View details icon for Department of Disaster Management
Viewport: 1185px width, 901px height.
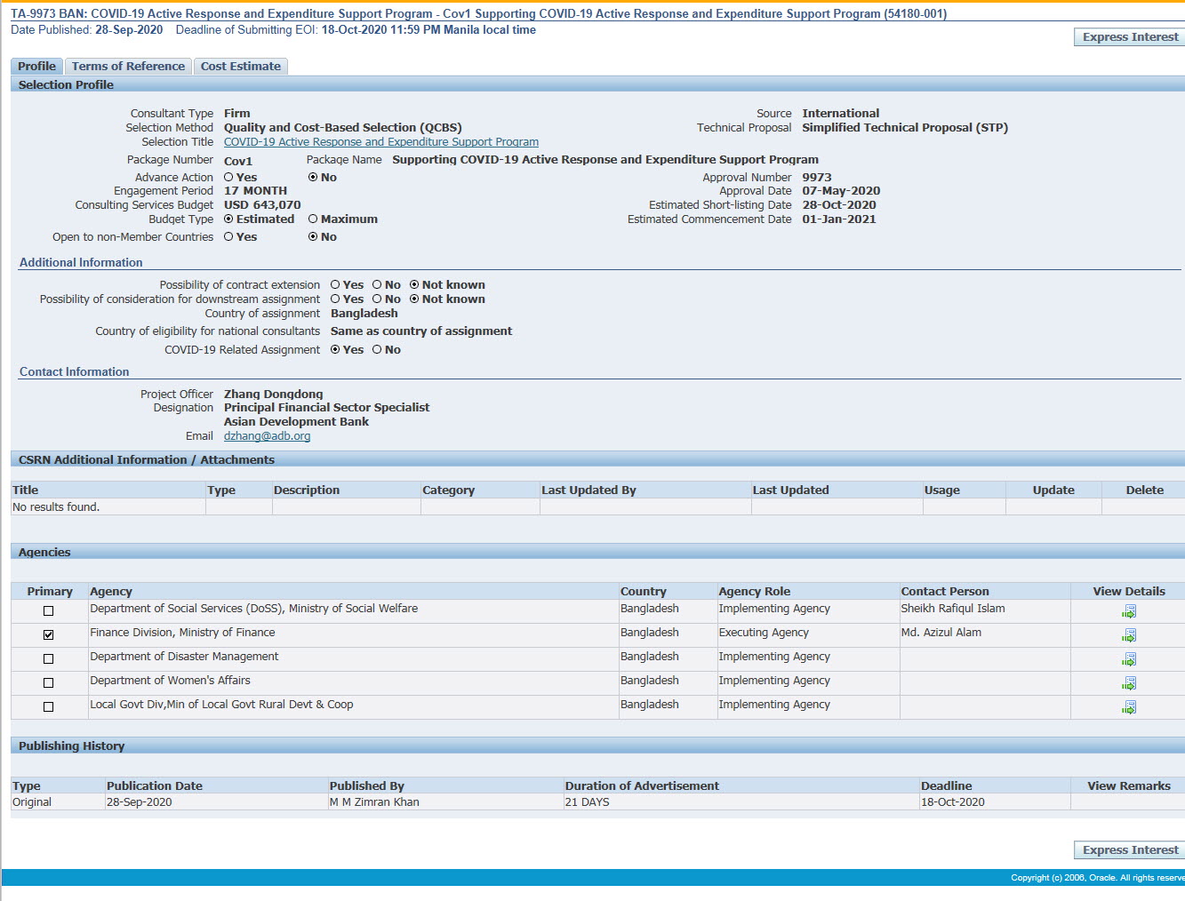pyautogui.click(x=1128, y=659)
